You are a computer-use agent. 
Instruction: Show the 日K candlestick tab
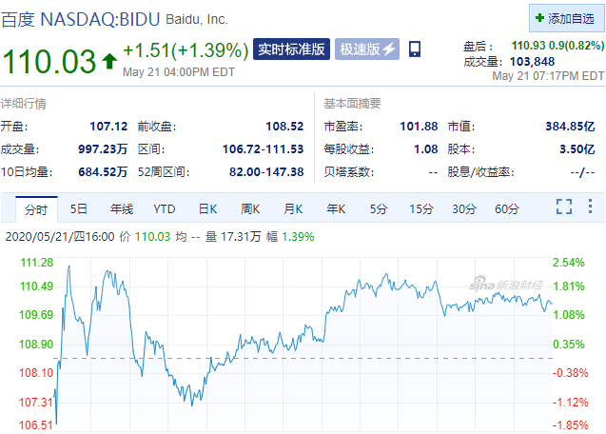coord(207,208)
